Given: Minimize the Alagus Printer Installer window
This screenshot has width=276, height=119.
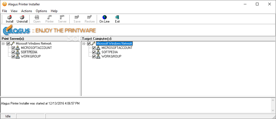Looking at the screenshot, I should [x=245, y=4].
